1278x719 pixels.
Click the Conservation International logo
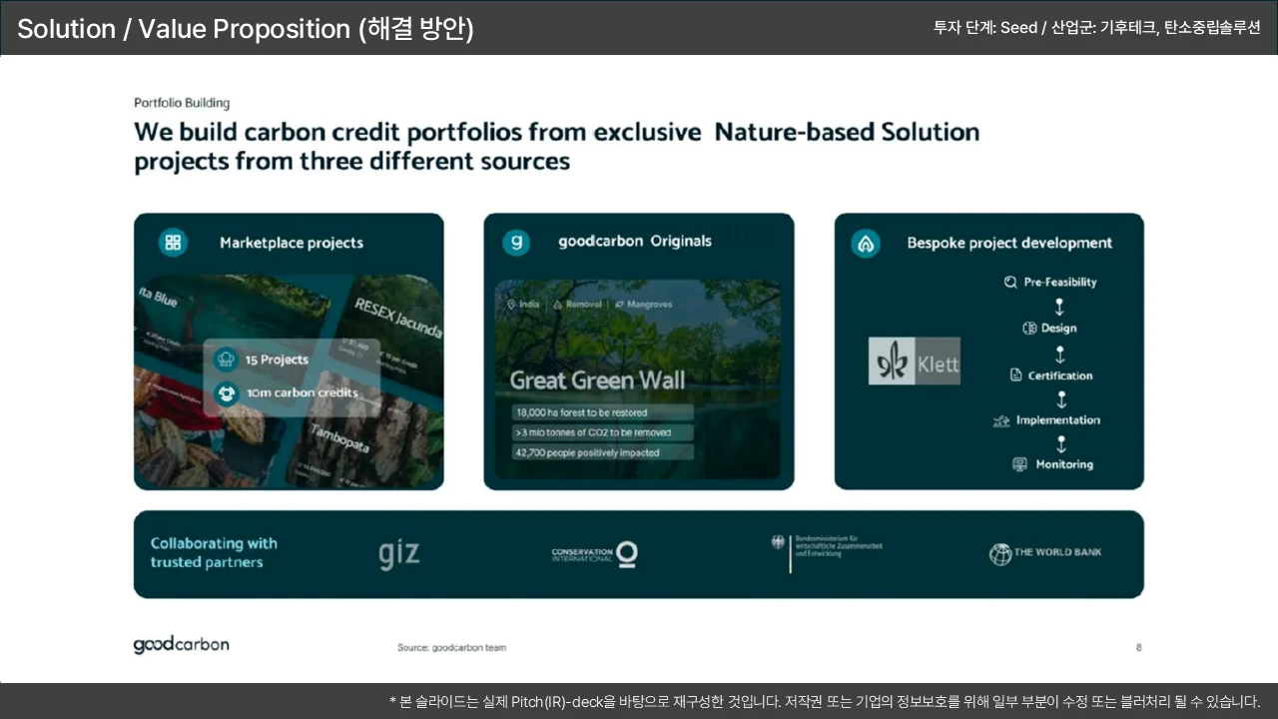(x=594, y=554)
